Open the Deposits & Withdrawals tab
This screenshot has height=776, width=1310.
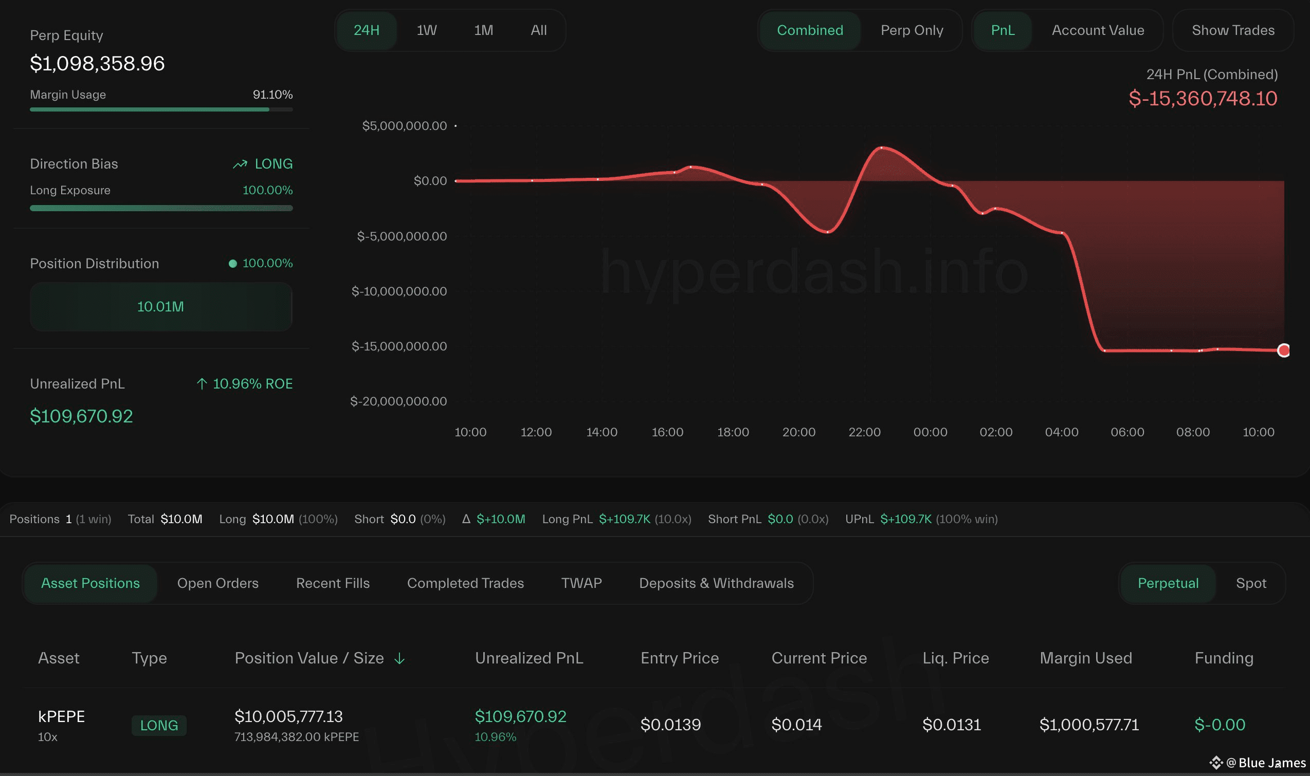[716, 583]
